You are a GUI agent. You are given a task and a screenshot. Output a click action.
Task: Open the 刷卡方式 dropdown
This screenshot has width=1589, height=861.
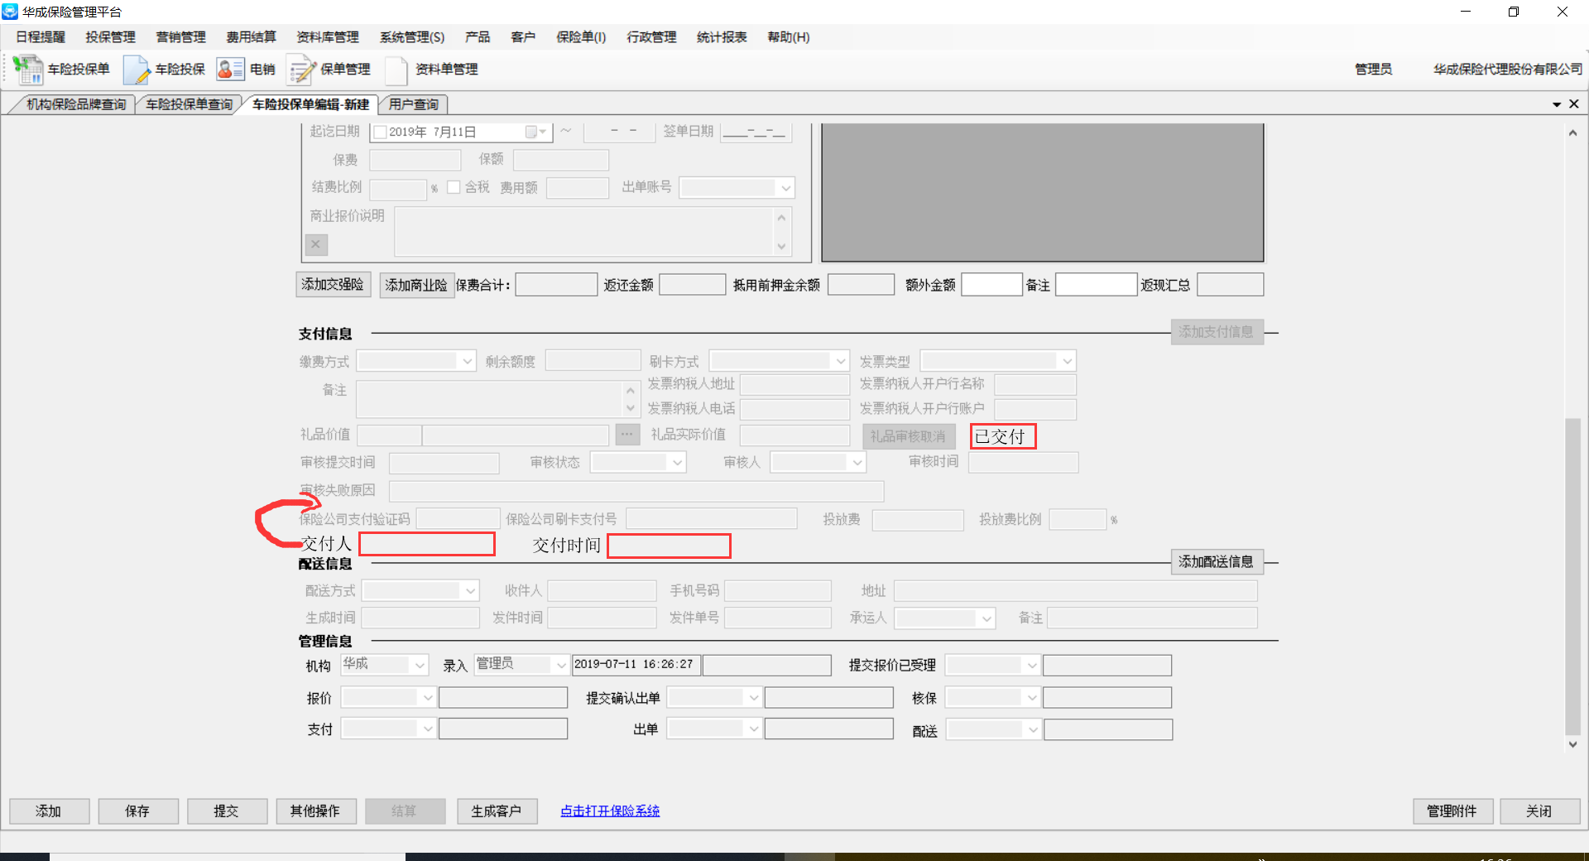(841, 361)
